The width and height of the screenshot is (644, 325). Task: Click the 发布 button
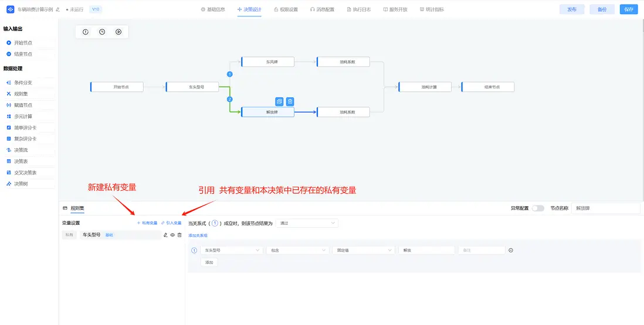(x=572, y=9)
